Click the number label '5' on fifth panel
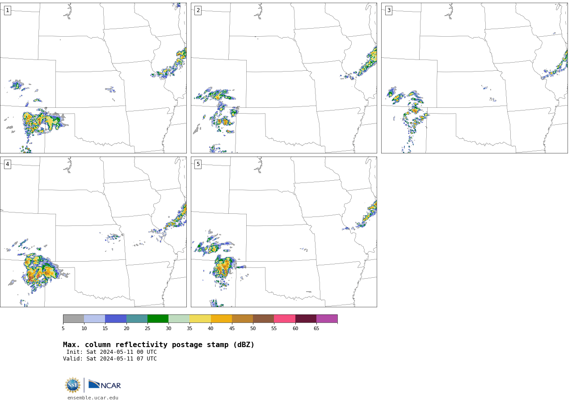The image size is (572, 403). coord(198,164)
